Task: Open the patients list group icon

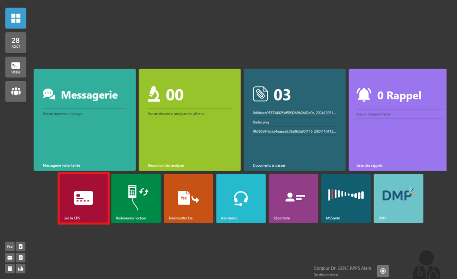Action: point(15,91)
